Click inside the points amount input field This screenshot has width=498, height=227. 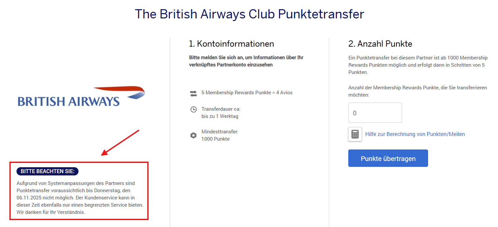click(x=375, y=112)
